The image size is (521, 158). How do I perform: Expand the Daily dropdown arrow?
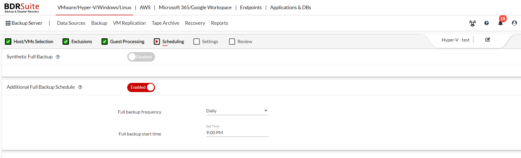point(266,111)
